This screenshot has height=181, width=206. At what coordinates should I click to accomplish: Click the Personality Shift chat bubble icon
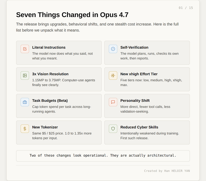113,102
